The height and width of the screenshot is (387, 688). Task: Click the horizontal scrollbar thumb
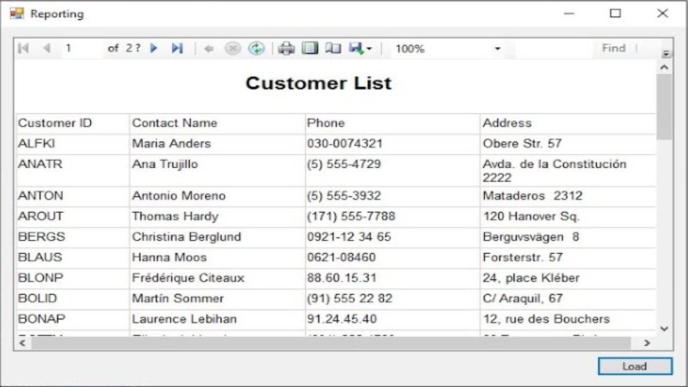[x=331, y=343]
